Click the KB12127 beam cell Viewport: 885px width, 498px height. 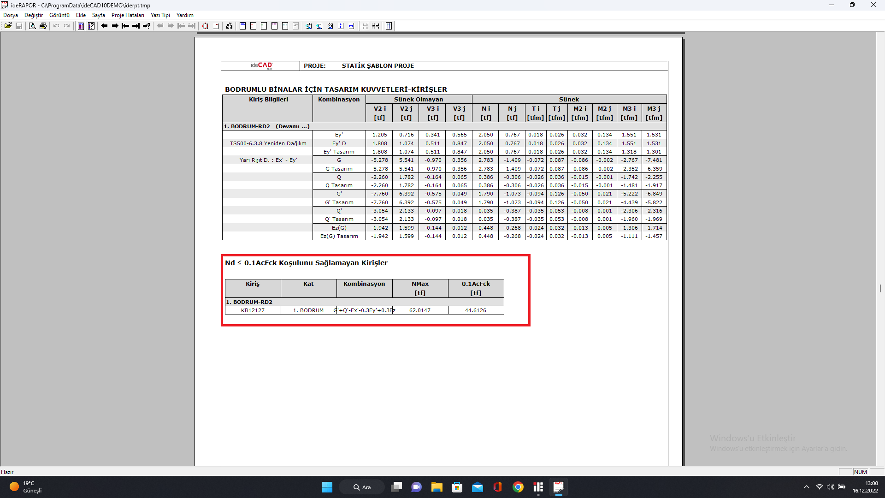253,310
